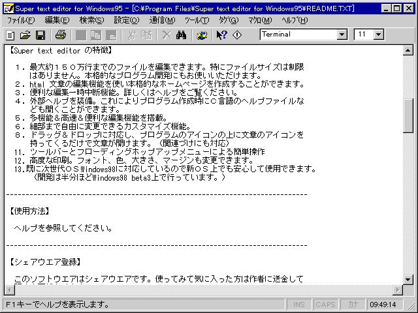The image size is (418, 313).
Task: Create a new document with the blank page icon
Action: (10, 35)
